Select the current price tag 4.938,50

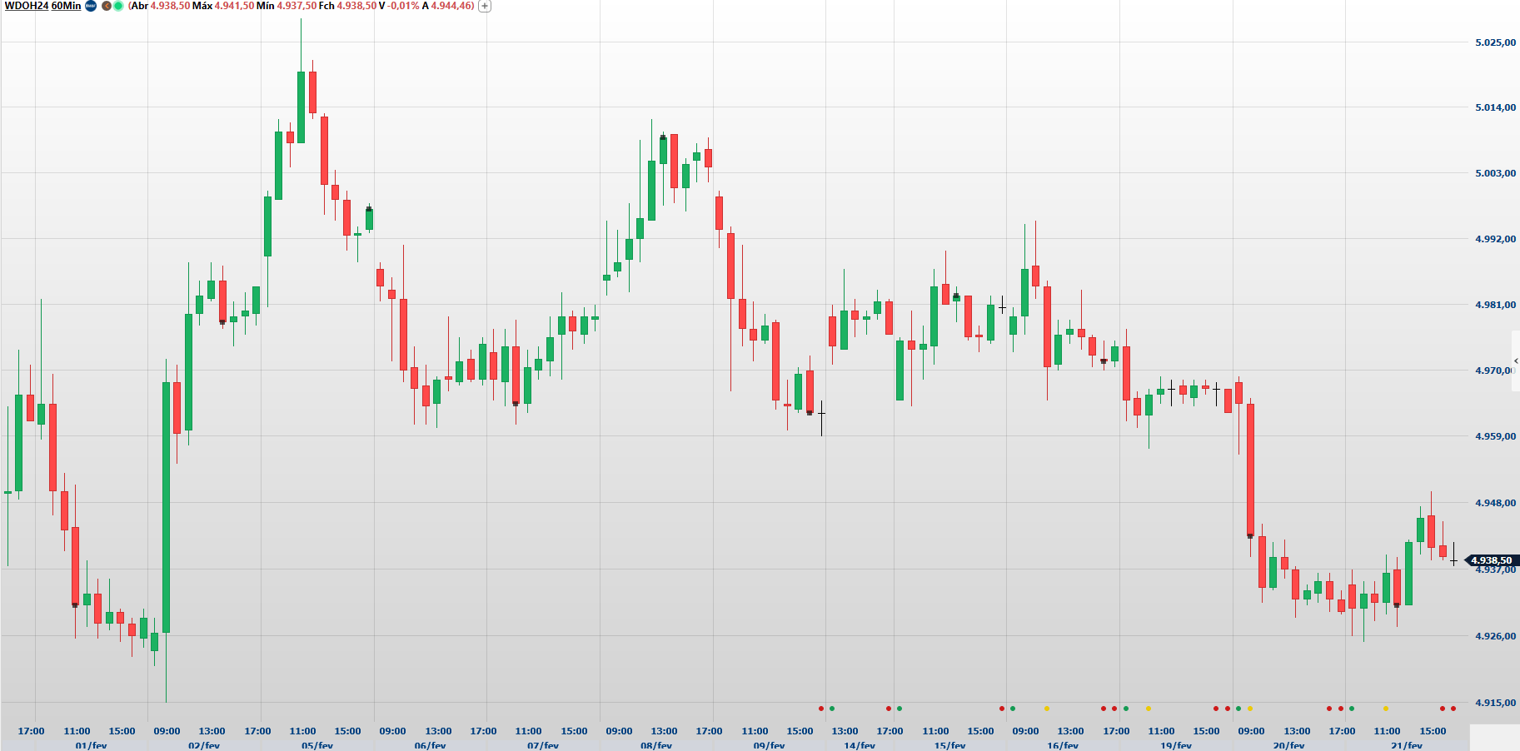point(1492,560)
